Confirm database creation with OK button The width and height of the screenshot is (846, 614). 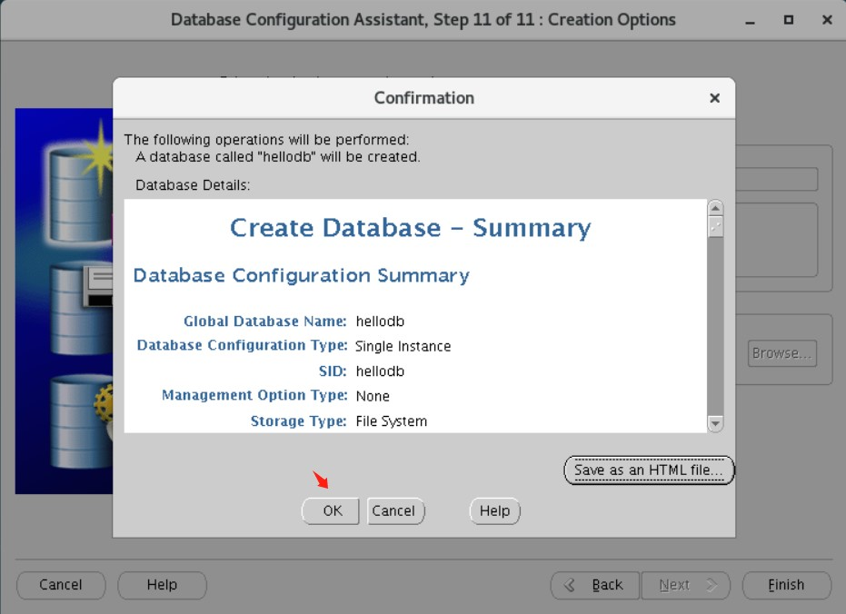pyautogui.click(x=330, y=510)
